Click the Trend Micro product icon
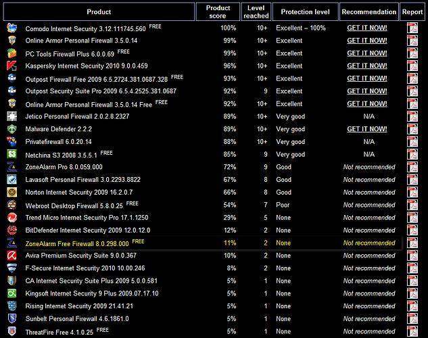The image size is (428, 338). coord(12,218)
